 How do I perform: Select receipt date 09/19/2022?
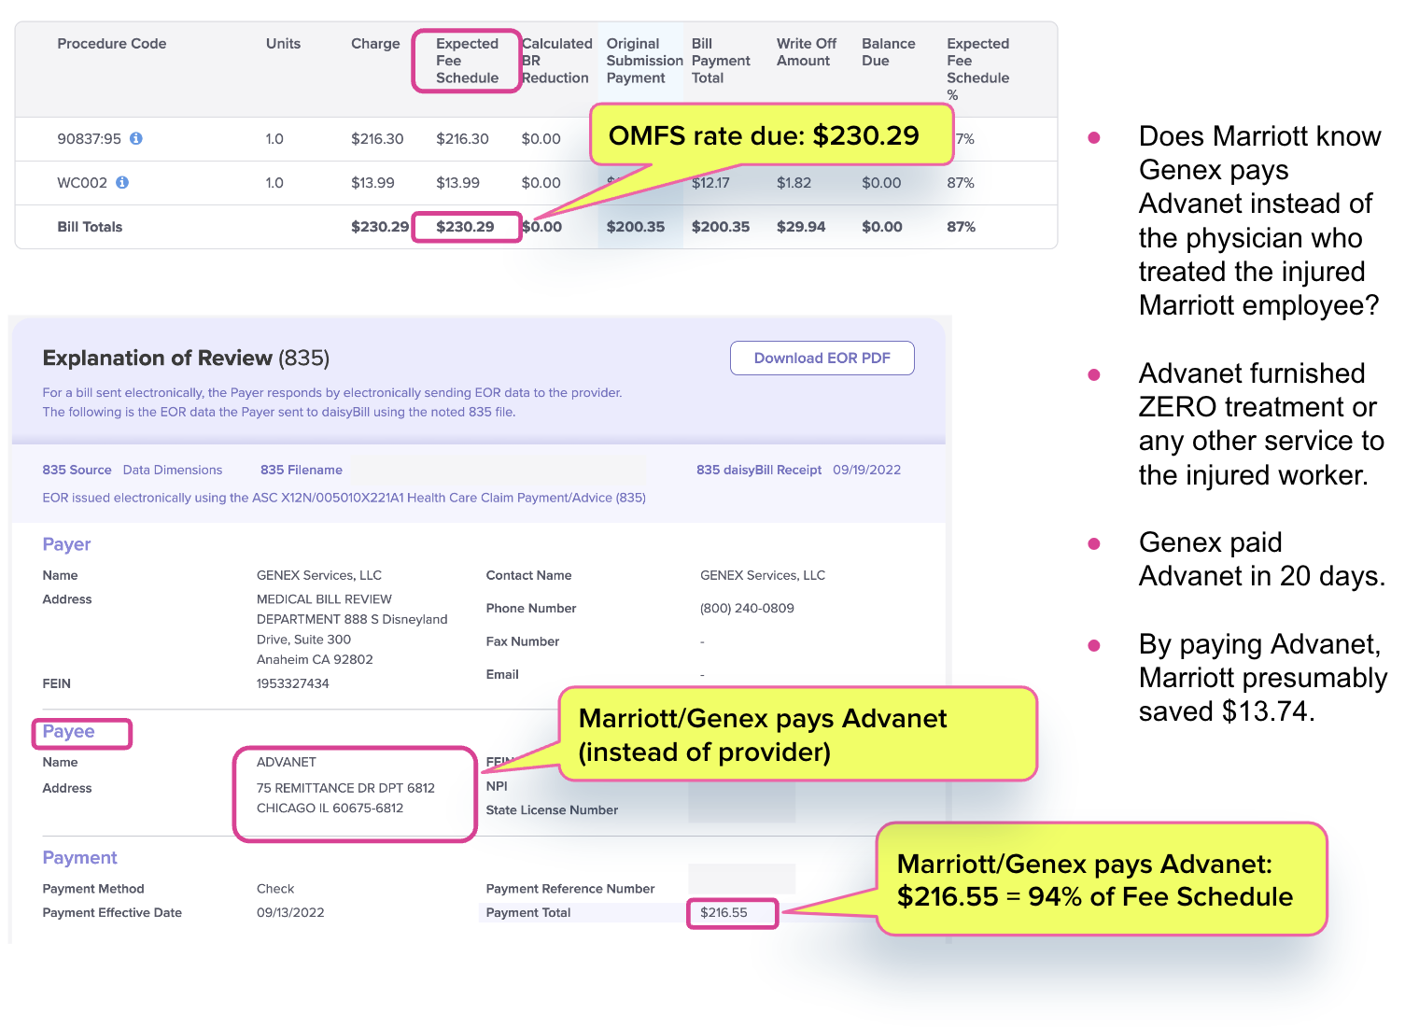point(867,470)
